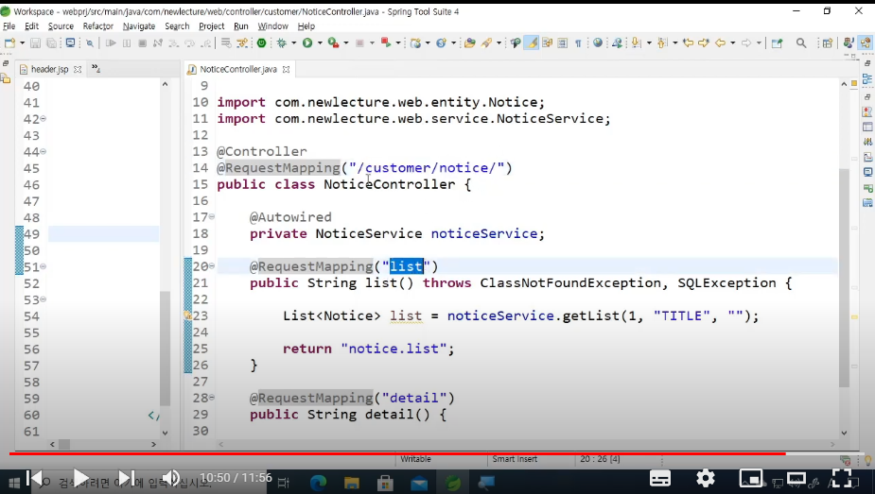This screenshot has height=494, width=875.
Task: Click the Run with coverage icon
Action: 334,43
